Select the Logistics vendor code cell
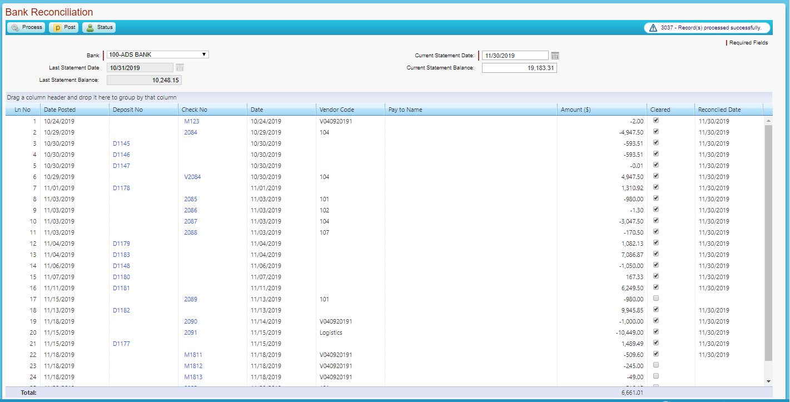 (x=331, y=332)
